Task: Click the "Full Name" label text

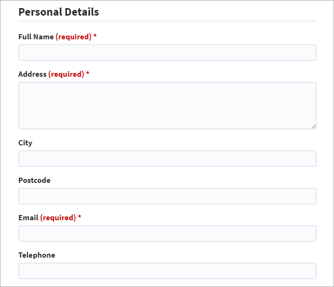Action: click(x=36, y=36)
